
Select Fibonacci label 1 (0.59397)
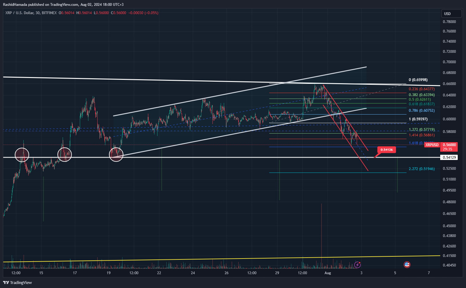[418, 119]
